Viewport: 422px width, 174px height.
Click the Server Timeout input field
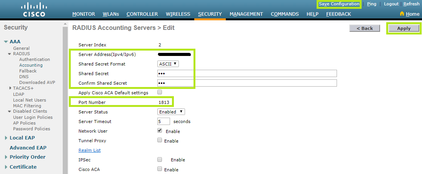163,121
